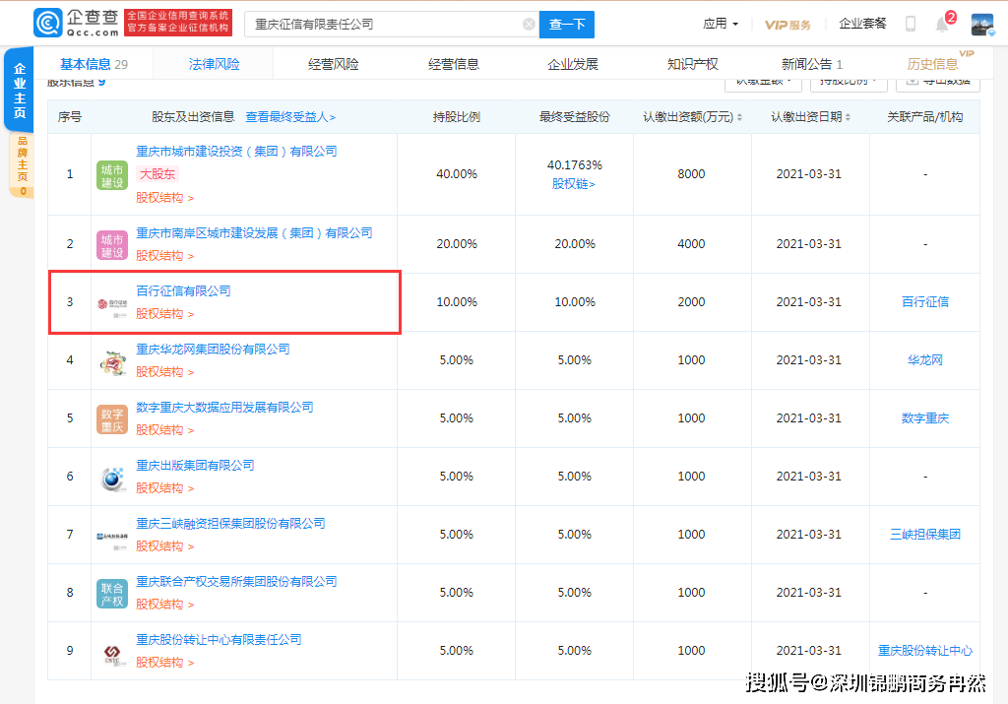Open 数字重庆大数据应用发展有限公司 link
The image size is (1008, 704).
click(x=224, y=407)
